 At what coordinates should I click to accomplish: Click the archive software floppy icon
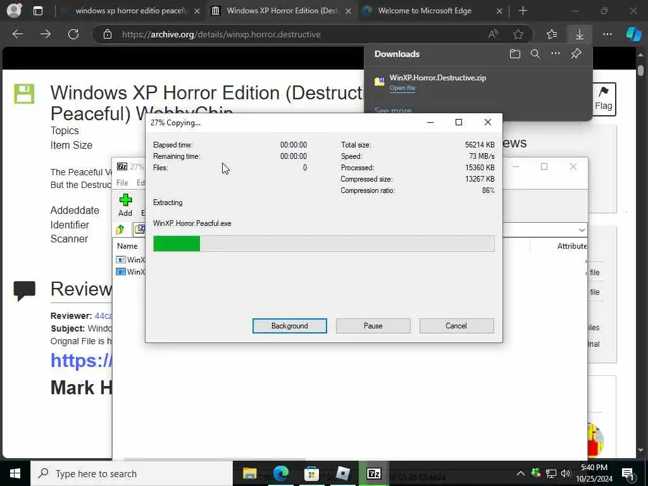click(25, 94)
